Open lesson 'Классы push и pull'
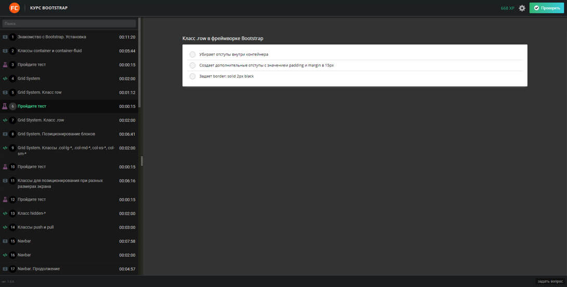This screenshot has width=567, height=287. [36, 227]
